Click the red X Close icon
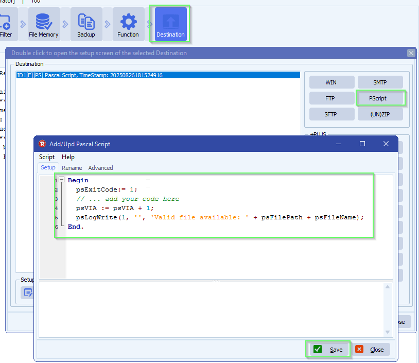Image resolution: width=419 pixels, height=363 pixels. click(x=359, y=349)
